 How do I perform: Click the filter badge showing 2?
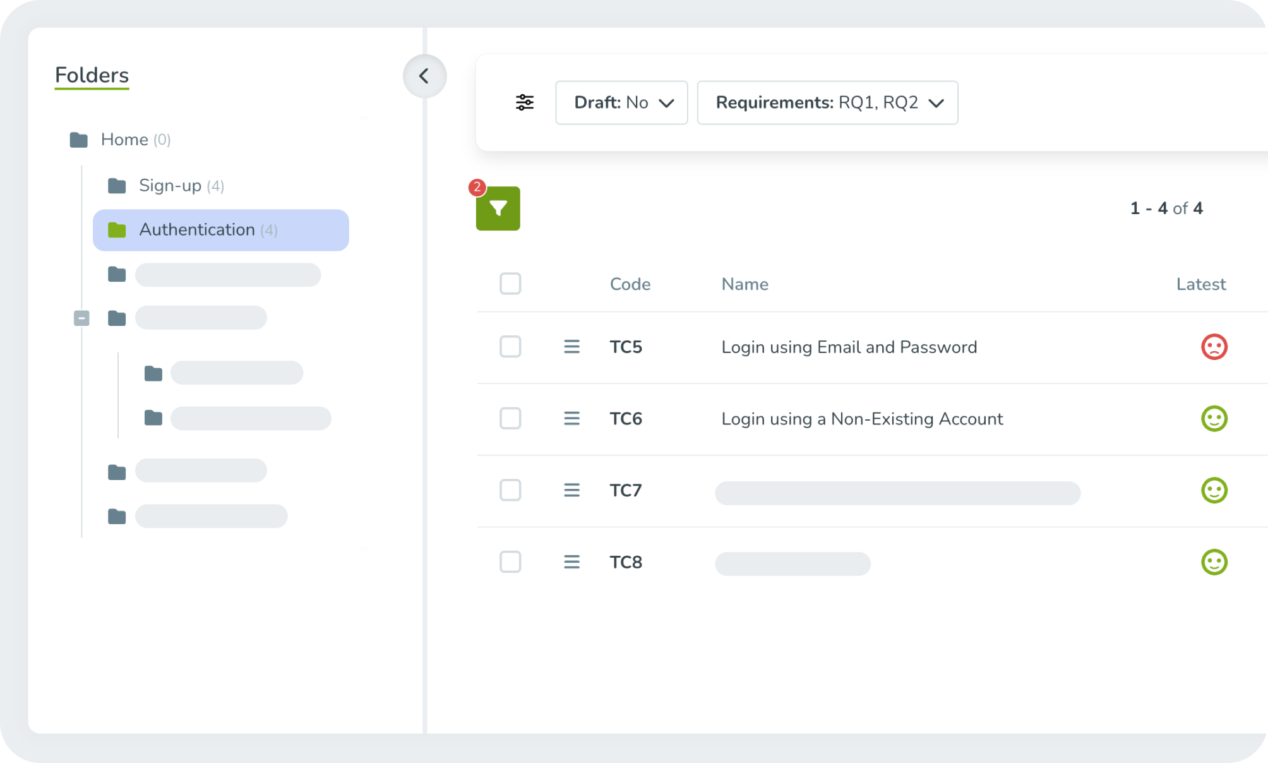point(477,187)
